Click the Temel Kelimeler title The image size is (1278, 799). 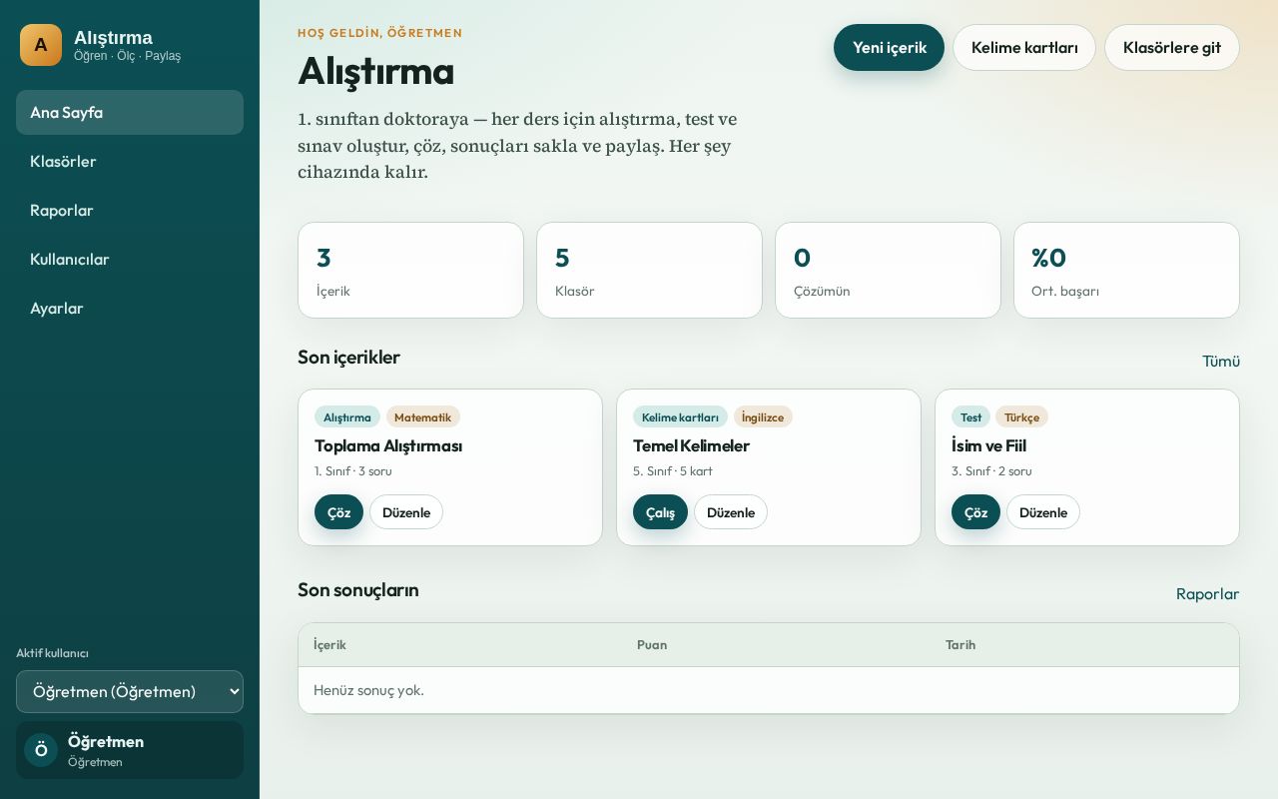(x=691, y=445)
